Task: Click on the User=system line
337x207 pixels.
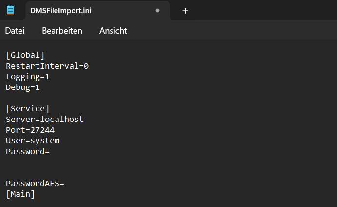Action: point(33,141)
